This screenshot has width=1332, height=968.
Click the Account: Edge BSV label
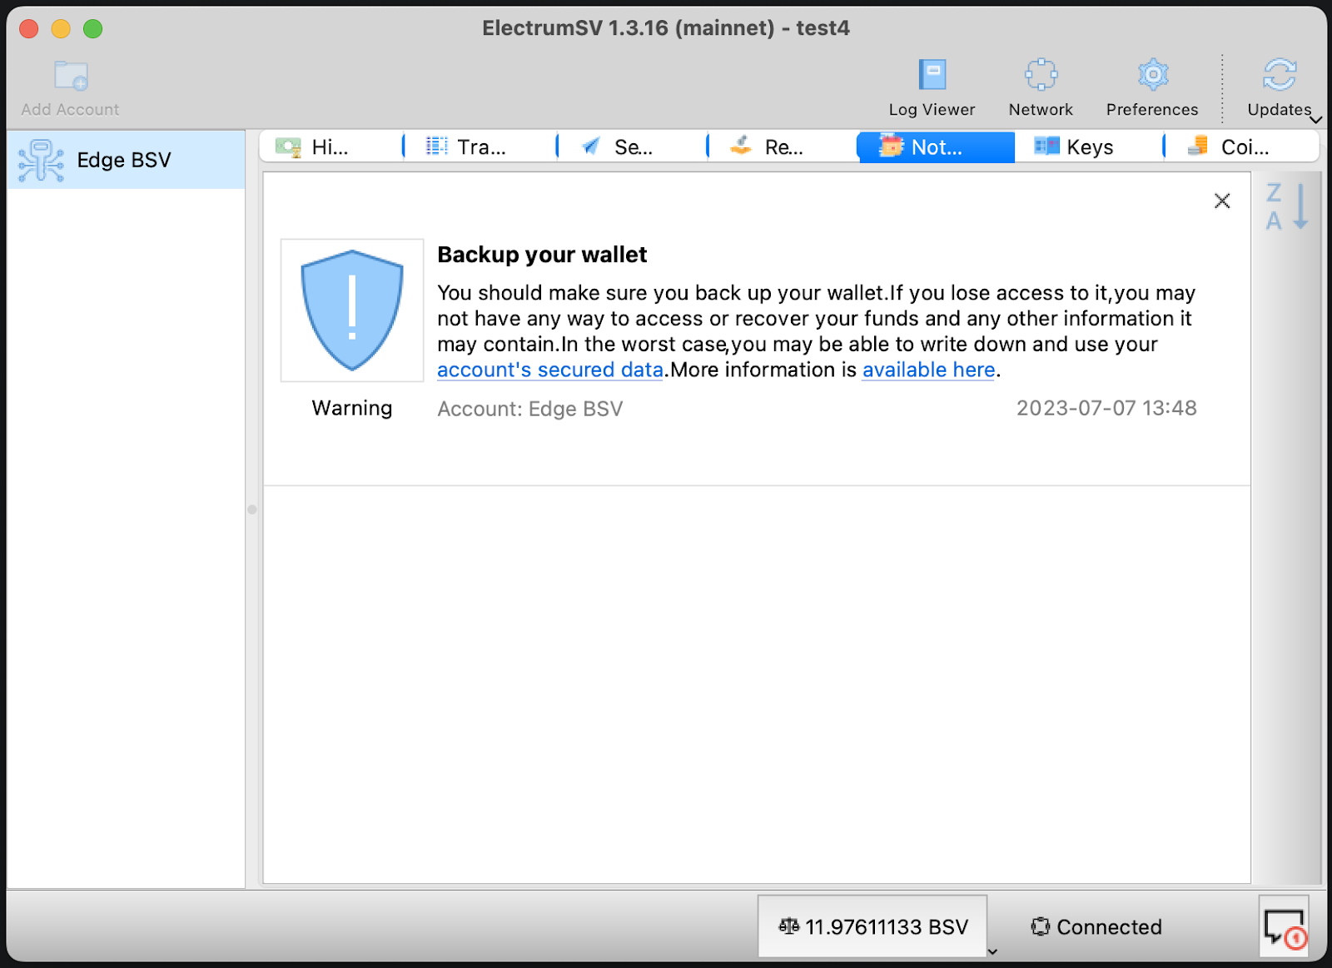click(x=530, y=409)
